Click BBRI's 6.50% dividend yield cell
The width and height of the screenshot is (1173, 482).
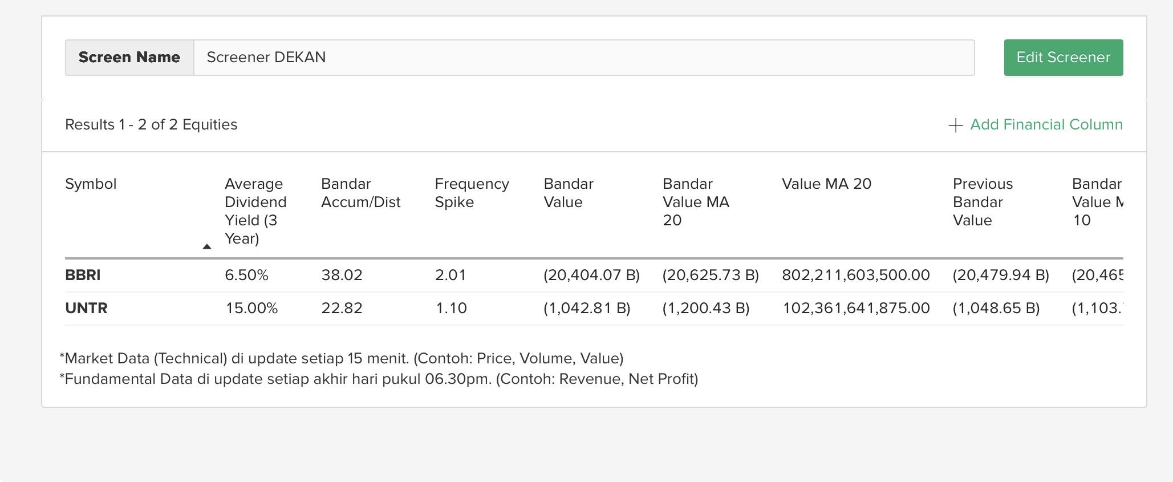246,275
